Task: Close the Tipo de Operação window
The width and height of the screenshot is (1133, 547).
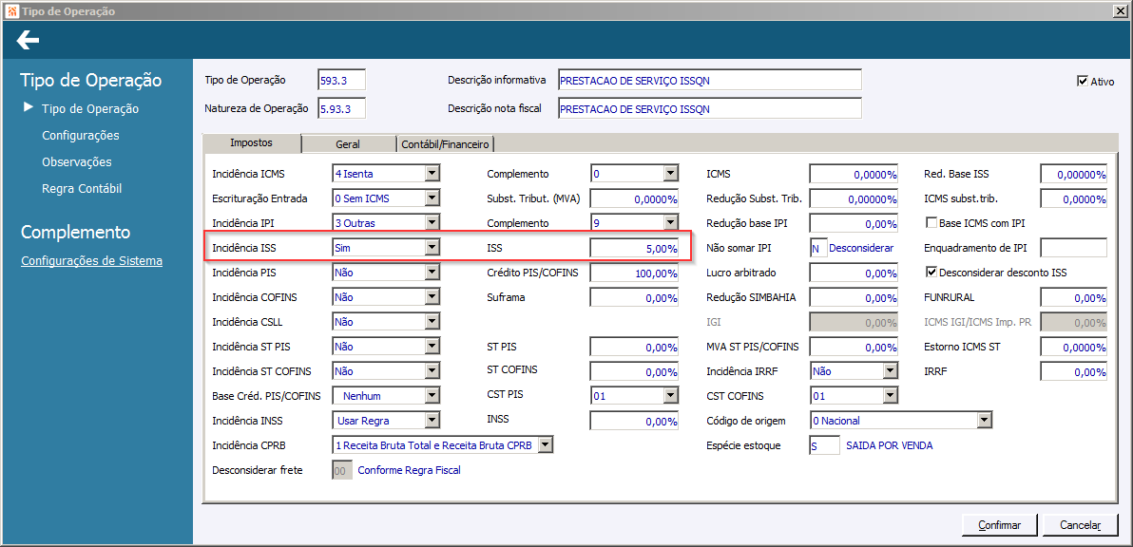Action: [x=1121, y=10]
